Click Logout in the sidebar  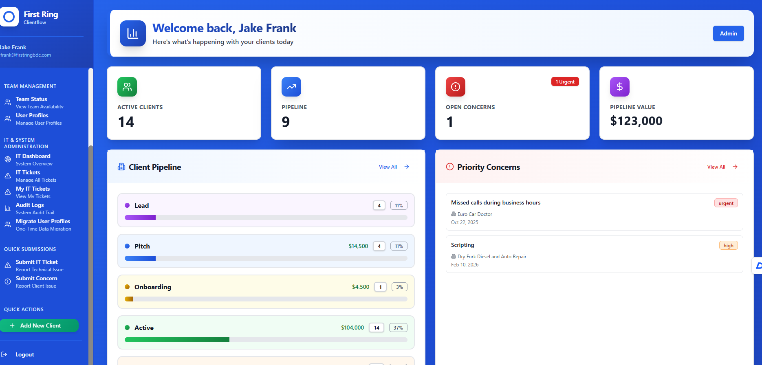point(24,354)
